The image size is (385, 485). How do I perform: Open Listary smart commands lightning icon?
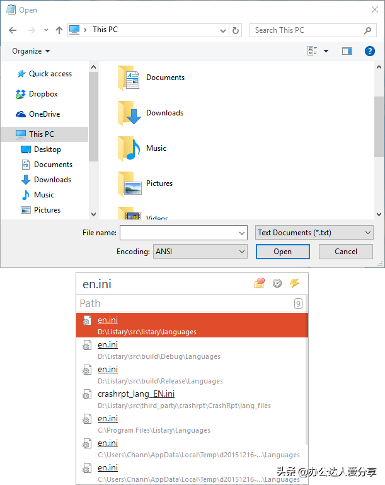[294, 283]
